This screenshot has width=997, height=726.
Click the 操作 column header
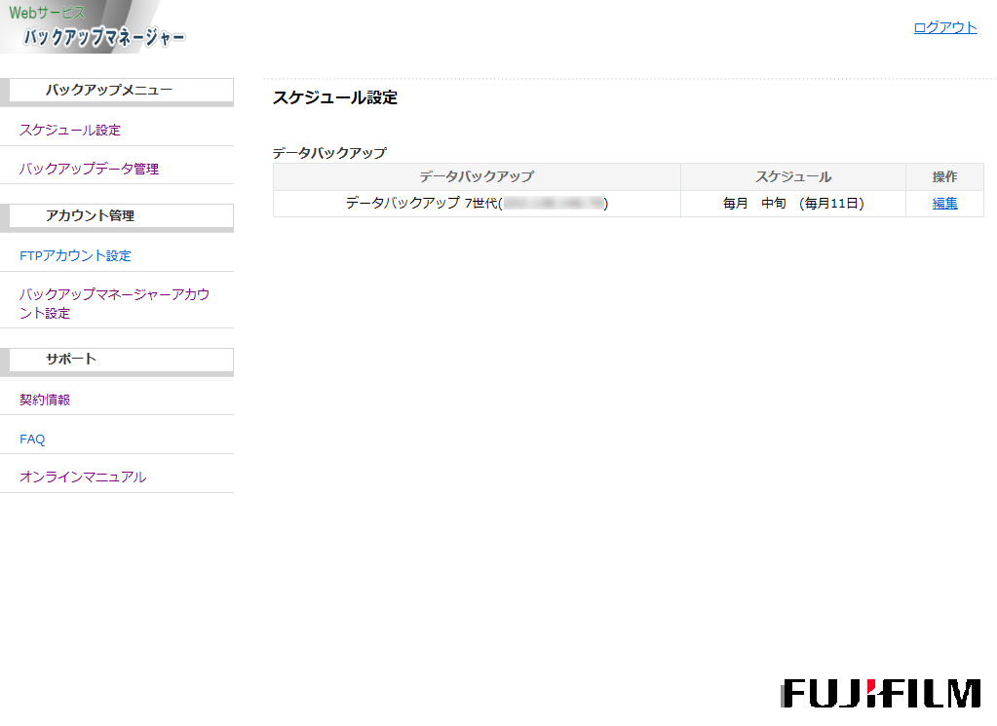click(943, 176)
